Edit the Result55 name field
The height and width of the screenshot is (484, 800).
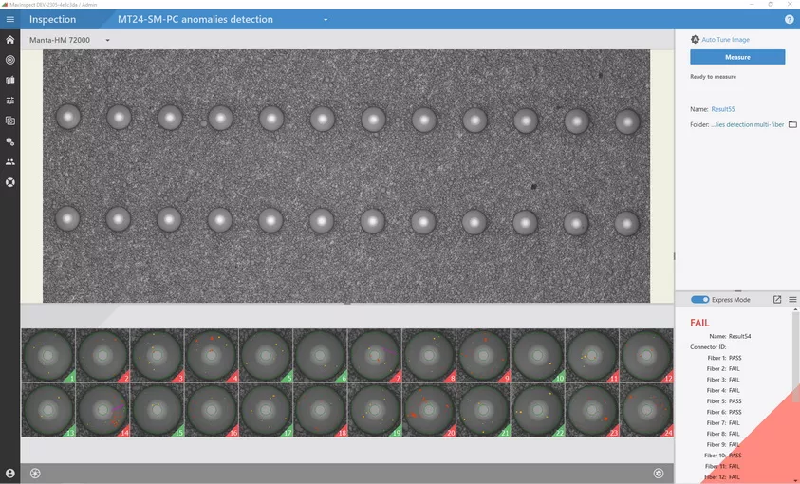[x=723, y=109]
